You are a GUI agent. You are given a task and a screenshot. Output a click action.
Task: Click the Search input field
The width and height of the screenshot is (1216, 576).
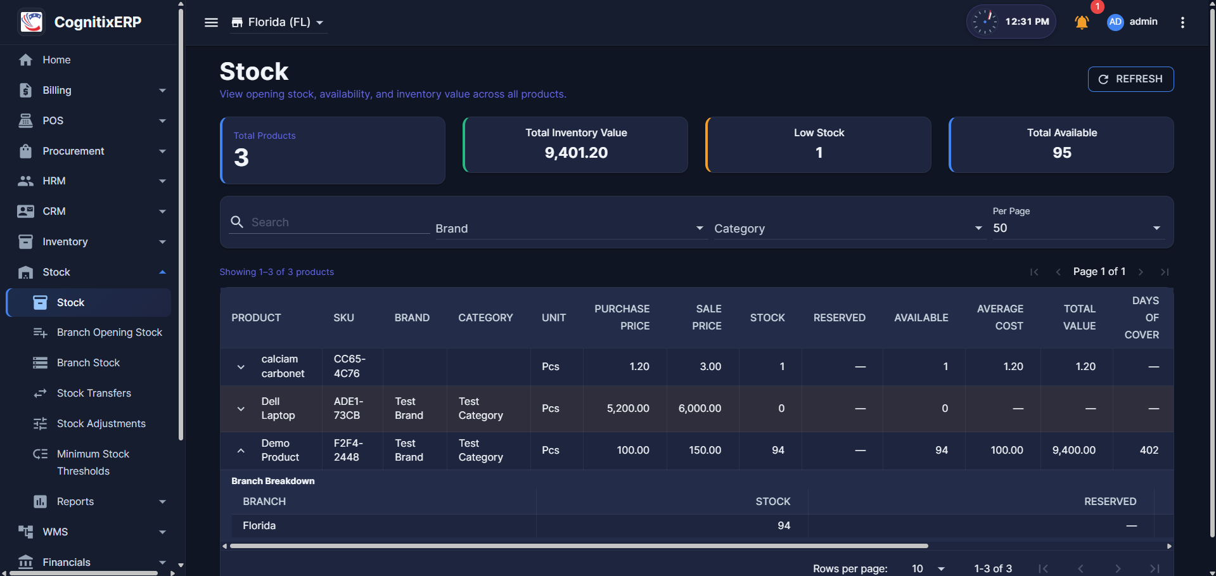click(x=339, y=222)
